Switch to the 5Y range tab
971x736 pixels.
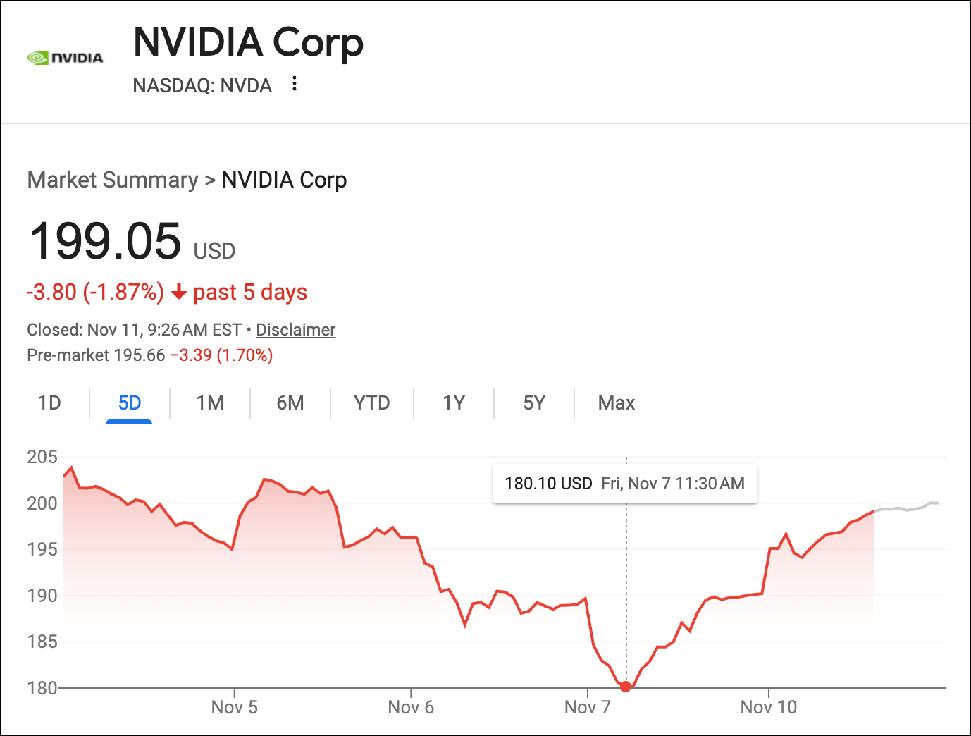pyautogui.click(x=534, y=403)
